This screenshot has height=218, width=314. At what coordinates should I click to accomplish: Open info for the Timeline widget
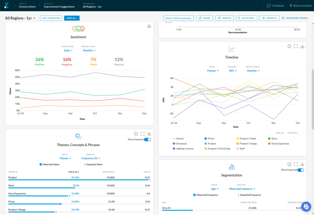289,46
